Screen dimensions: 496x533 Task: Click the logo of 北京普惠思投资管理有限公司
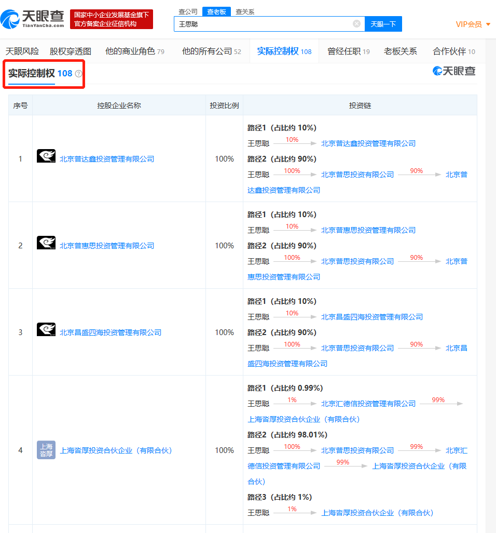point(46,243)
